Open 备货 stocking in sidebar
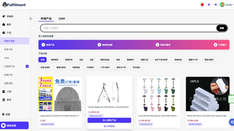Viewport: 234px width, 131px height. tap(7, 100)
